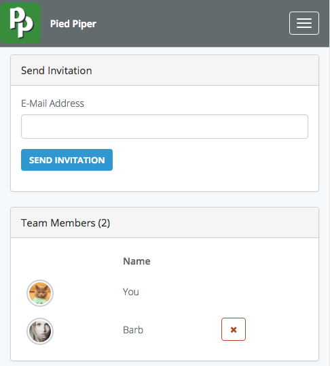Focus the E-Mail Address input field
The width and height of the screenshot is (330, 366).
coord(164,127)
